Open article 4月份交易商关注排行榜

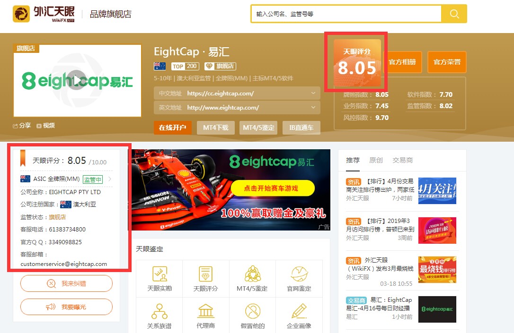coord(380,186)
